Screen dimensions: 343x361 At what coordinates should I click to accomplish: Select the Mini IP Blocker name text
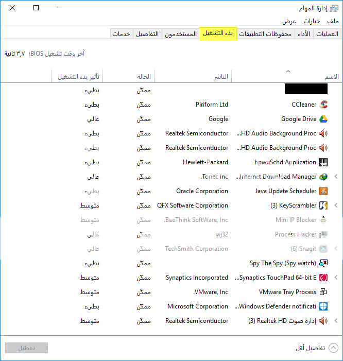click(296, 220)
